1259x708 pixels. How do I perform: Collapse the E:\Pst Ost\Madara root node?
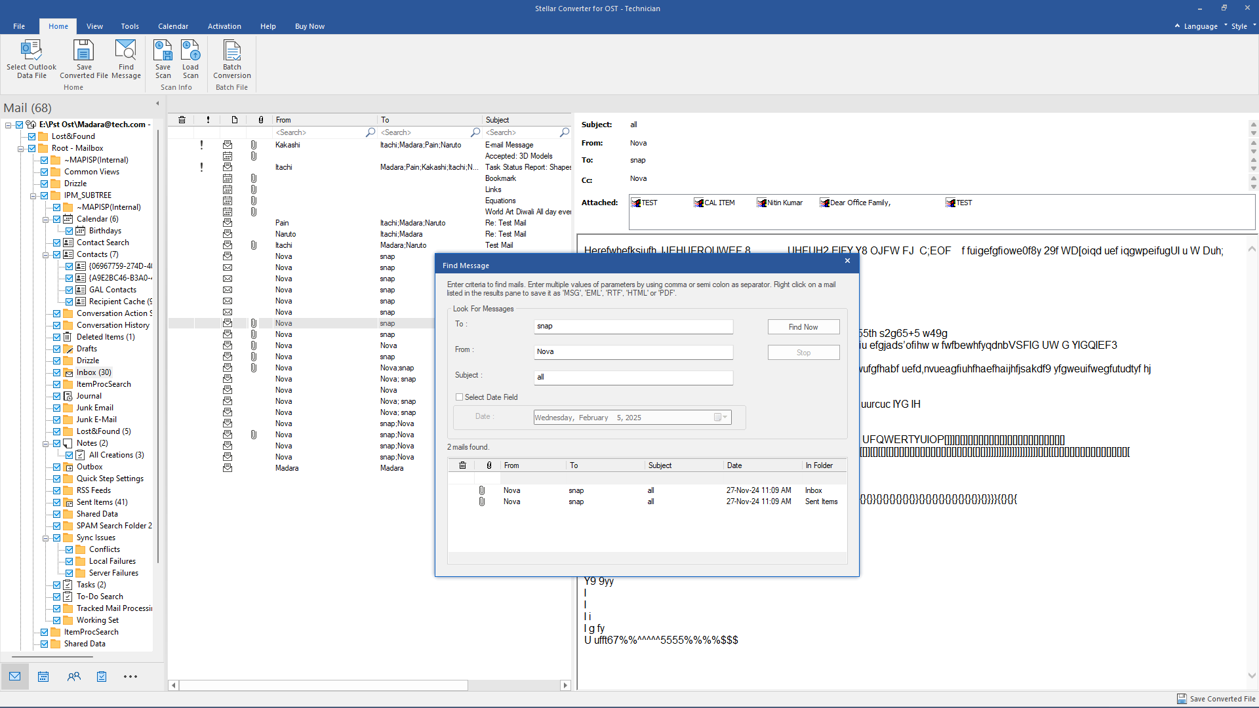coord(8,125)
